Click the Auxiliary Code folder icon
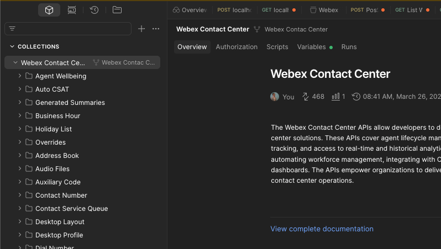The image size is (441, 249). (x=29, y=182)
